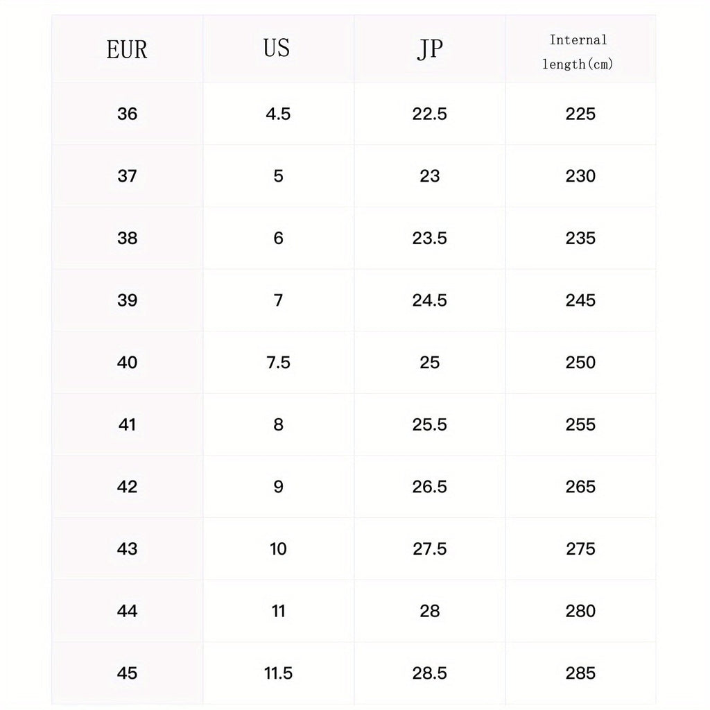Click JP size 24.5 cell

click(429, 300)
